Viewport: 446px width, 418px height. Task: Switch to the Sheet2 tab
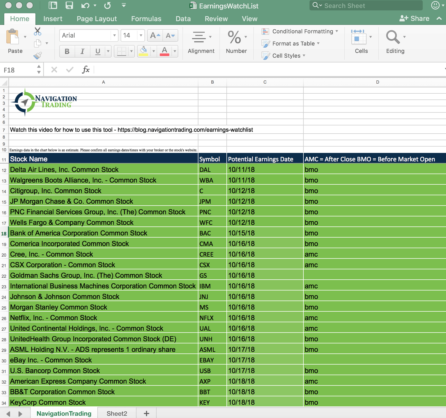tap(117, 414)
